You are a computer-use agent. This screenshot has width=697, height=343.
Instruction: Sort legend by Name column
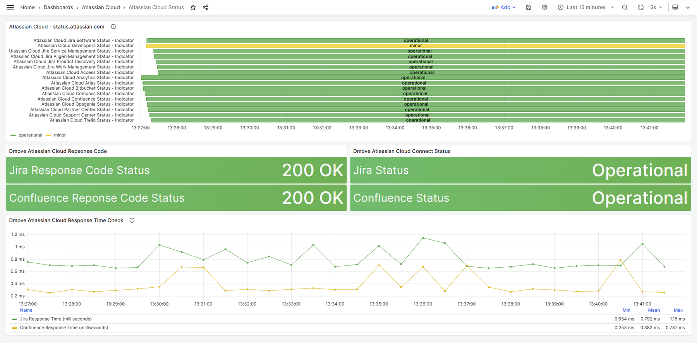(x=26, y=310)
